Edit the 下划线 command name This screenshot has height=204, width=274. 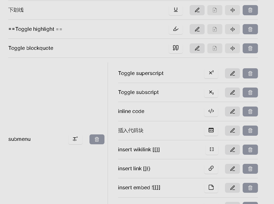pos(197,10)
